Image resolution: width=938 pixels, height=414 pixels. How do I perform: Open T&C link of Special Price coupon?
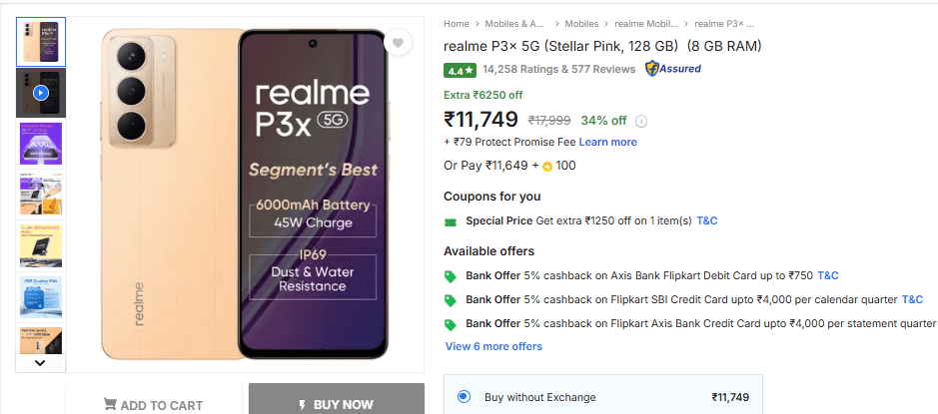tap(706, 220)
